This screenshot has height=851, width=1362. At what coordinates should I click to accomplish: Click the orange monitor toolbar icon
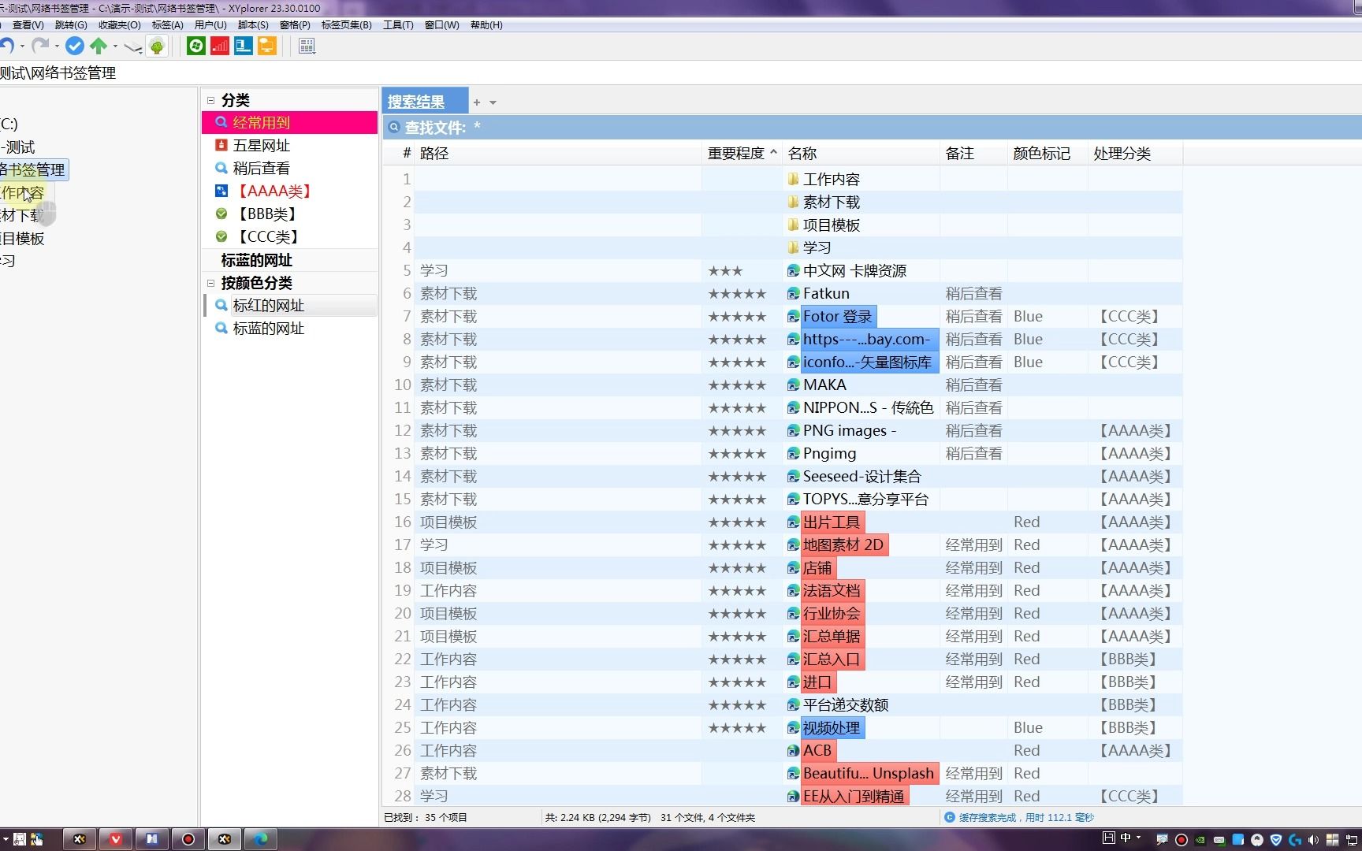coord(267,46)
